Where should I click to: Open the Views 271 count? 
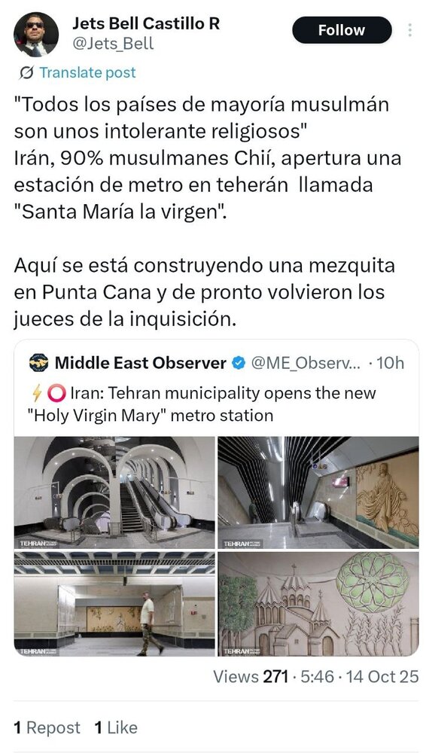pos(250,677)
